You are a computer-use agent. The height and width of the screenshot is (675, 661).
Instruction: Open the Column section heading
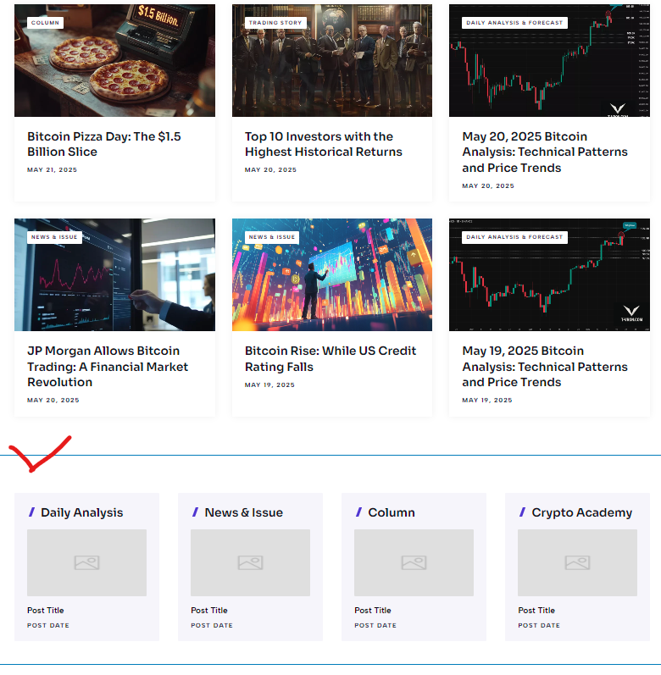tap(392, 512)
